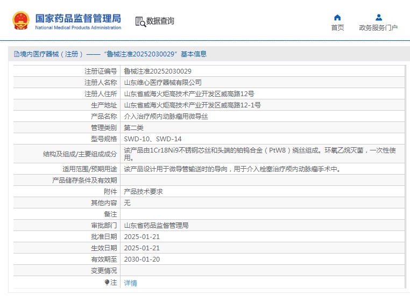Click the document icon before 境内医疗器械
This screenshot has width=410, height=296.
(x=17, y=54)
